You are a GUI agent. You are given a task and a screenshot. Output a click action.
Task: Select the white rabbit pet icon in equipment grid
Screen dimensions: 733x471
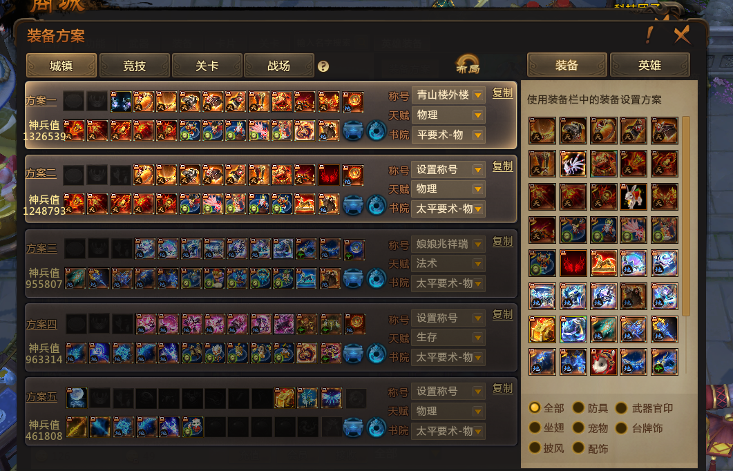(x=634, y=197)
